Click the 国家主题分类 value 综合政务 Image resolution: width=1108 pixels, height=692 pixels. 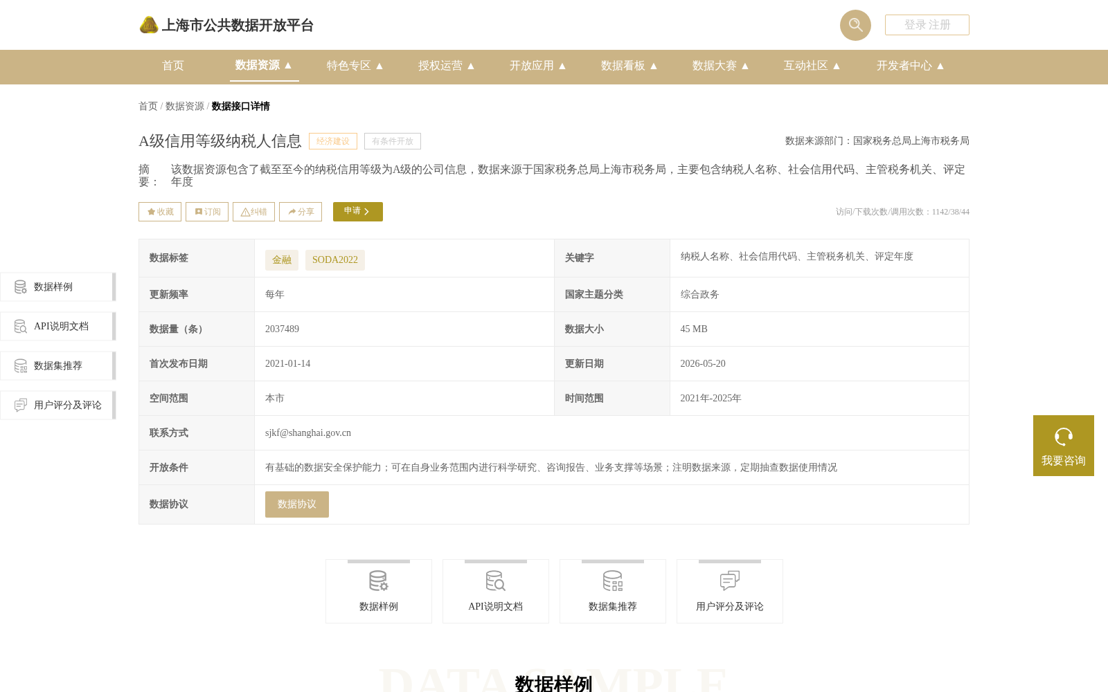click(x=700, y=295)
